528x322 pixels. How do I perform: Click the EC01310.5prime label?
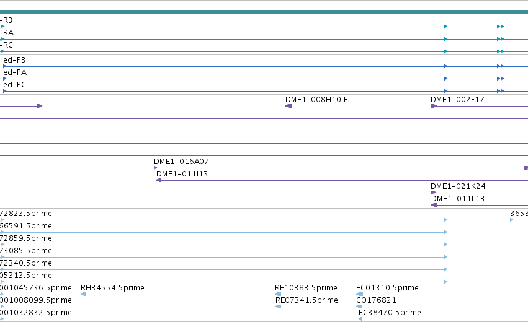(x=387, y=288)
